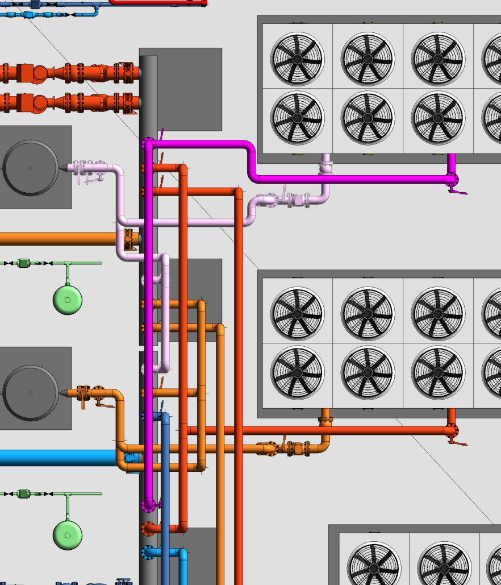Select the magenta flange at pipe top

pyautogui.click(x=148, y=142)
